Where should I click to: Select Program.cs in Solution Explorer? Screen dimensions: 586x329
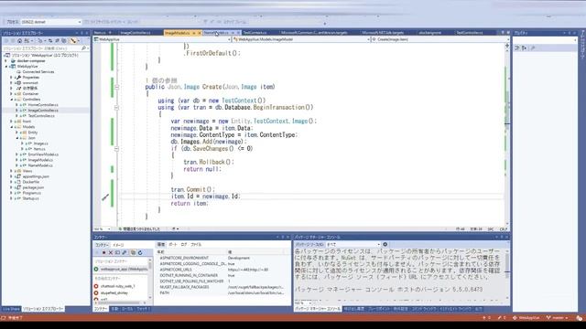tap(31, 193)
